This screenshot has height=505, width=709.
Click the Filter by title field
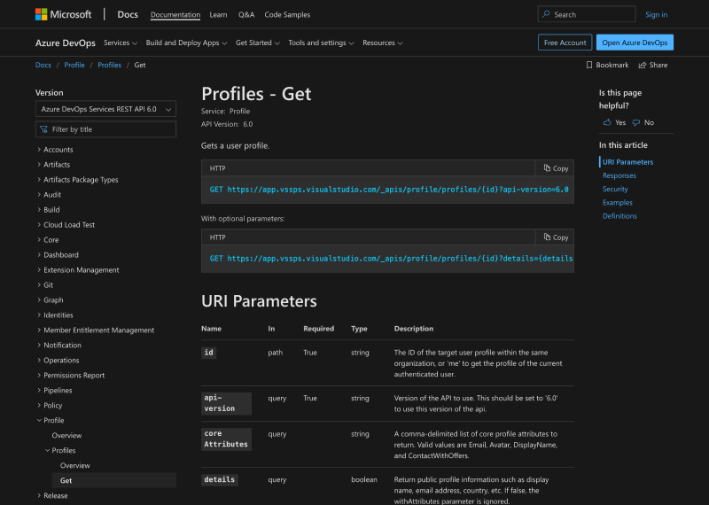[x=105, y=129]
